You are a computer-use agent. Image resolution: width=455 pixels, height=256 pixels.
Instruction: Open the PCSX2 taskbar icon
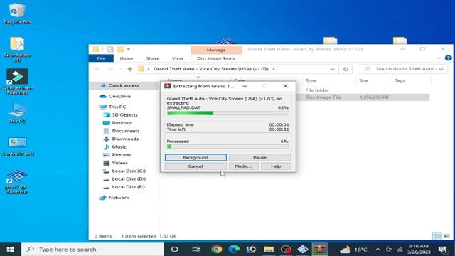[x=303, y=250]
